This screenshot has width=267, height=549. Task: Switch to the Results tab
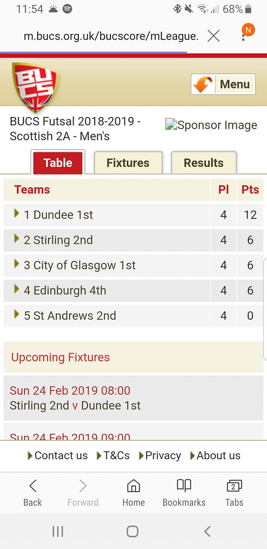pyautogui.click(x=204, y=163)
